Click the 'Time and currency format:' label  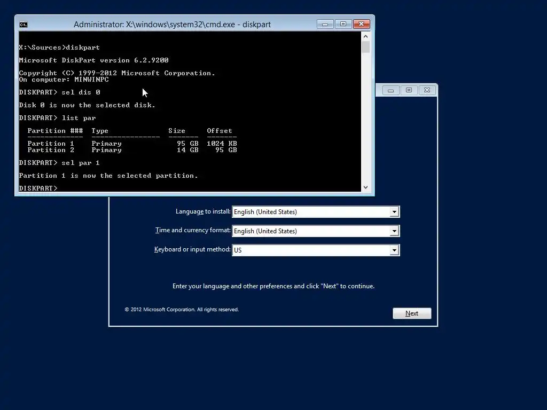click(x=193, y=230)
